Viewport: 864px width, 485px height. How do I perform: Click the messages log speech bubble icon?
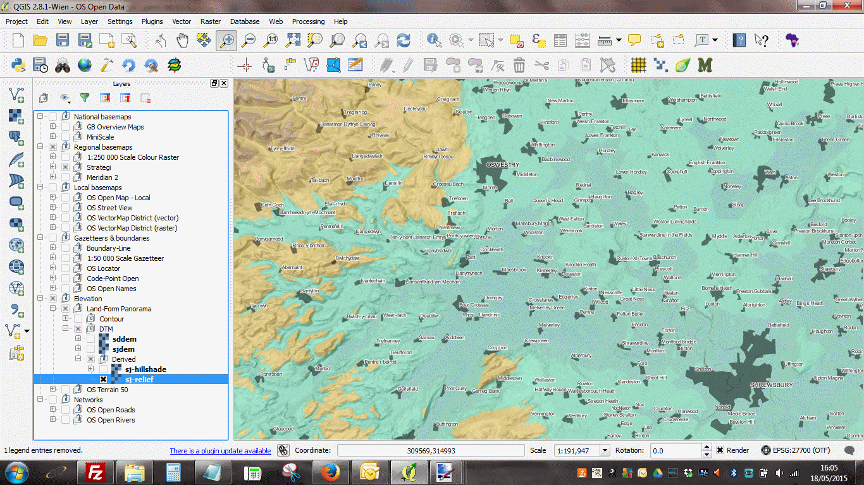(850, 450)
